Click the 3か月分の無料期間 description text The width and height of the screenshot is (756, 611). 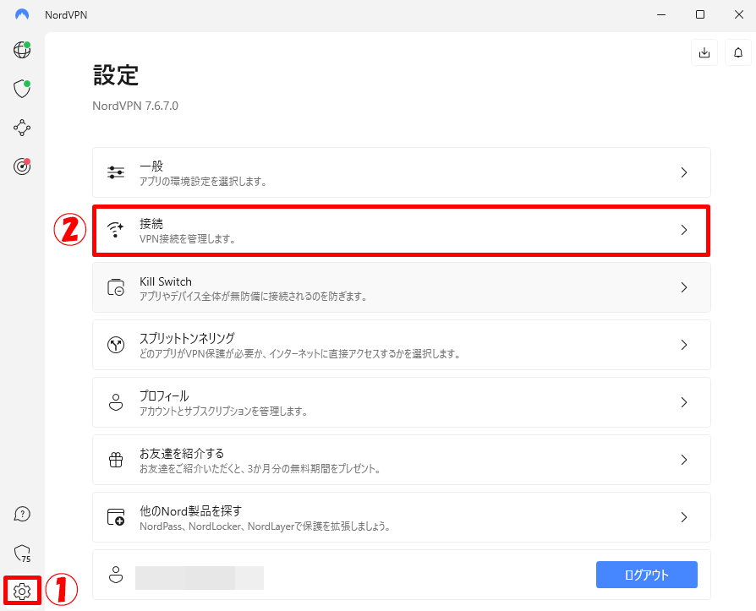pos(260,468)
